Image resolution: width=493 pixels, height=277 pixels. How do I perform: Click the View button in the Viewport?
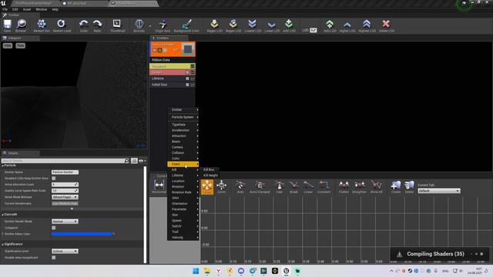pos(8,45)
